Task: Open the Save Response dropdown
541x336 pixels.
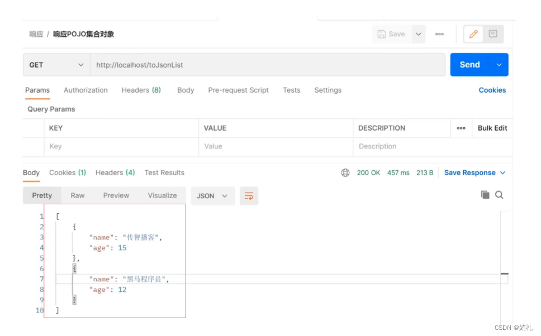Action: click(474, 172)
